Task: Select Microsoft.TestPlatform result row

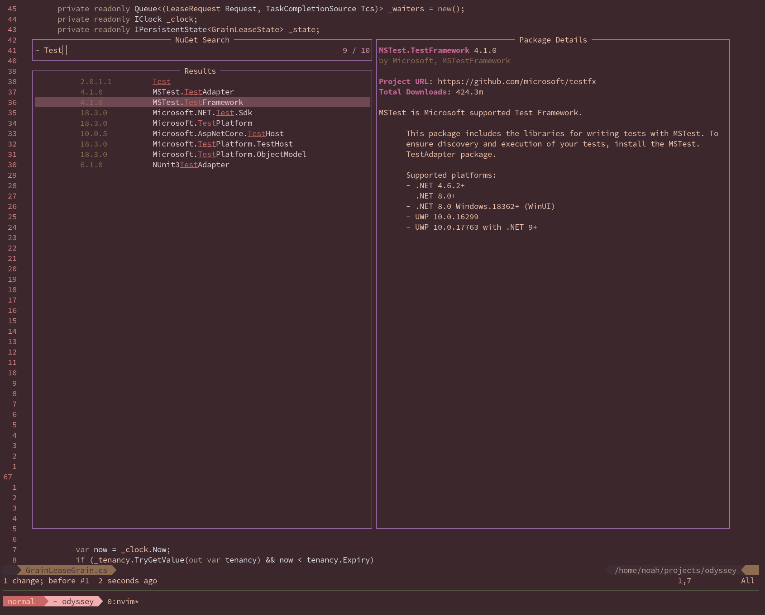Action: pyautogui.click(x=202, y=123)
